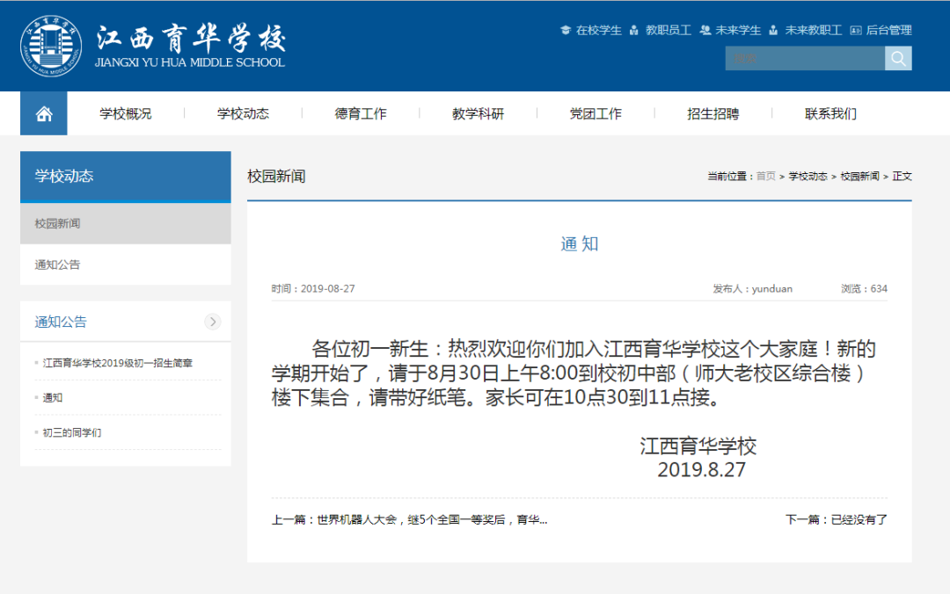
Task: Open previous article 世界机器人大会 link
Action: coord(410,519)
